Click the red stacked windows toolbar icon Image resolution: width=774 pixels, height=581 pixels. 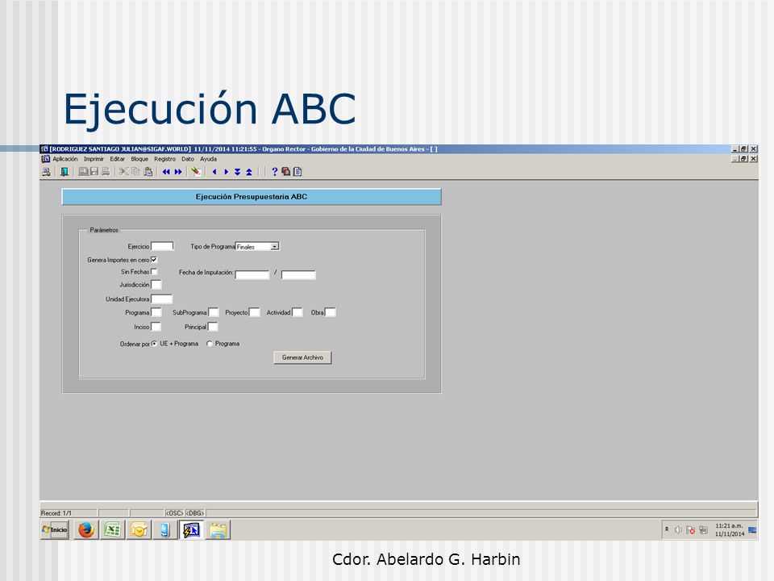[x=285, y=171]
